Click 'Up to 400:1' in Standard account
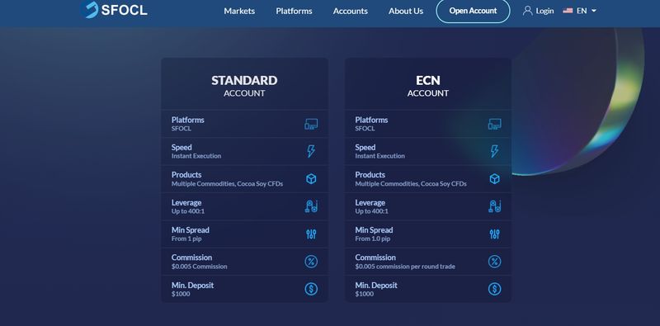Image resolution: width=660 pixels, height=326 pixels. (x=188, y=211)
